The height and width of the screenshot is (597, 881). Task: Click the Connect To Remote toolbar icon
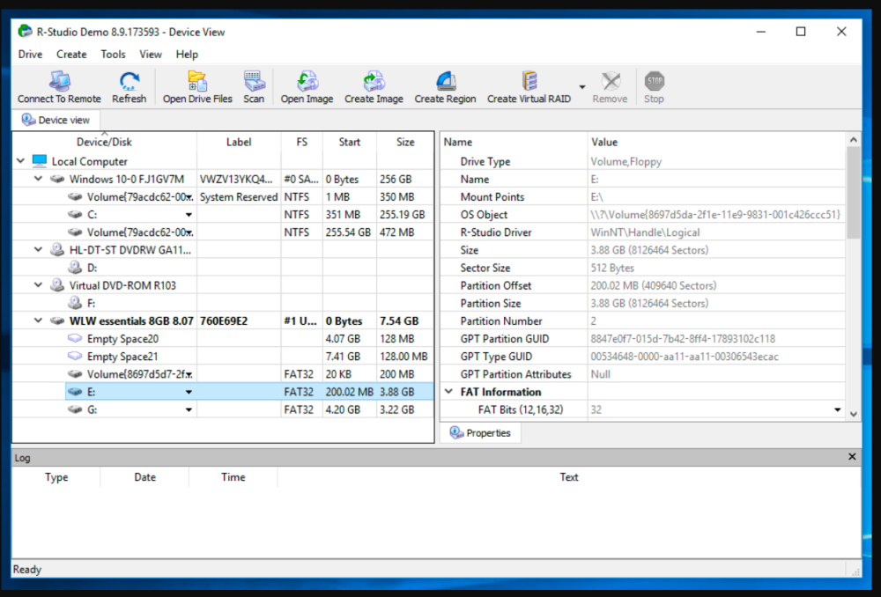pos(59,82)
